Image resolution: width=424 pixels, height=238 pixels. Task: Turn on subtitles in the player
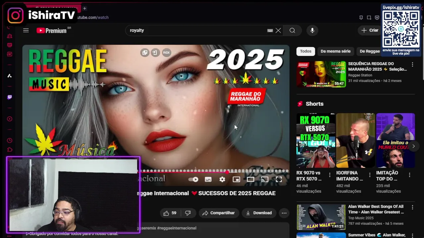(208, 179)
